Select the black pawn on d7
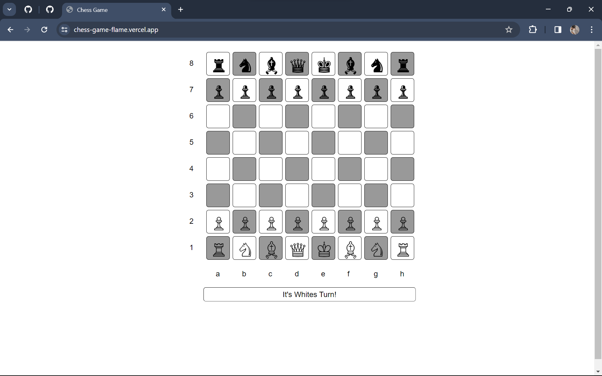602x376 pixels. 297,90
